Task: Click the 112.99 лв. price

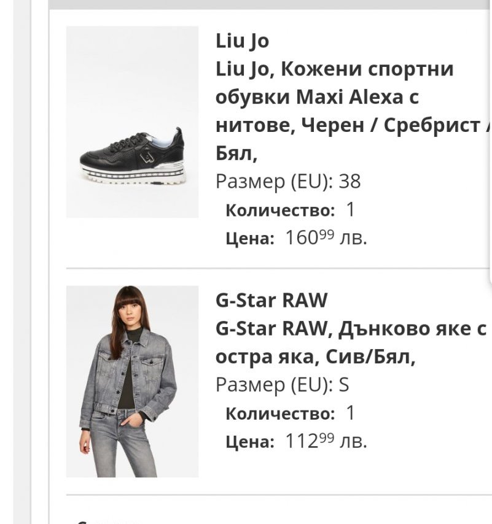Action: [x=326, y=441]
